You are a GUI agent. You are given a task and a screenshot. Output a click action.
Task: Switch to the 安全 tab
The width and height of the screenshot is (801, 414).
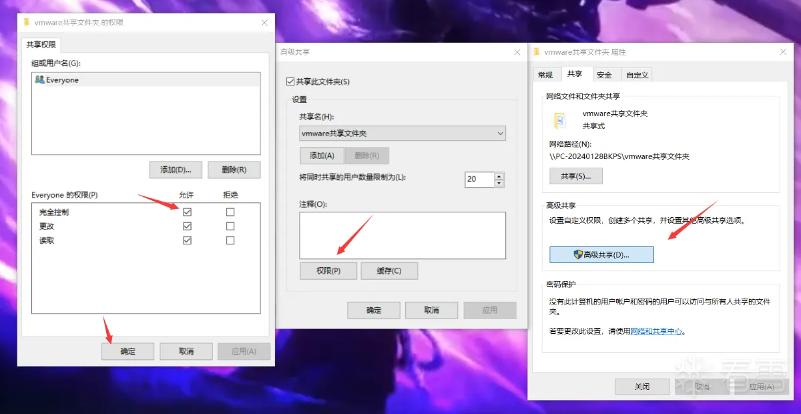(604, 75)
